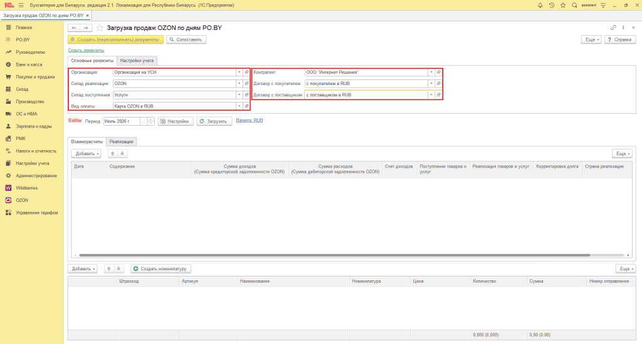Expand the Контрагент dropdown
The height and width of the screenshot is (344, 642).
tap(431, 73)
